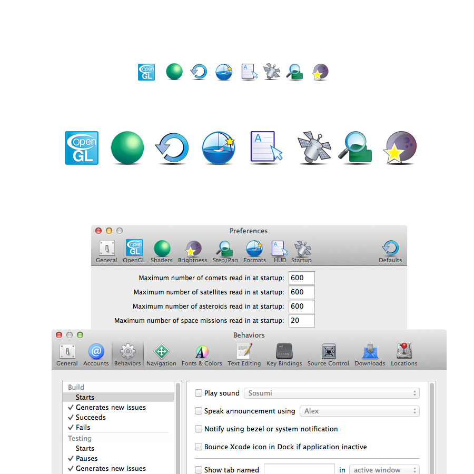Open Shaders pane in Preferences toolbar

[x=162, y=252]
